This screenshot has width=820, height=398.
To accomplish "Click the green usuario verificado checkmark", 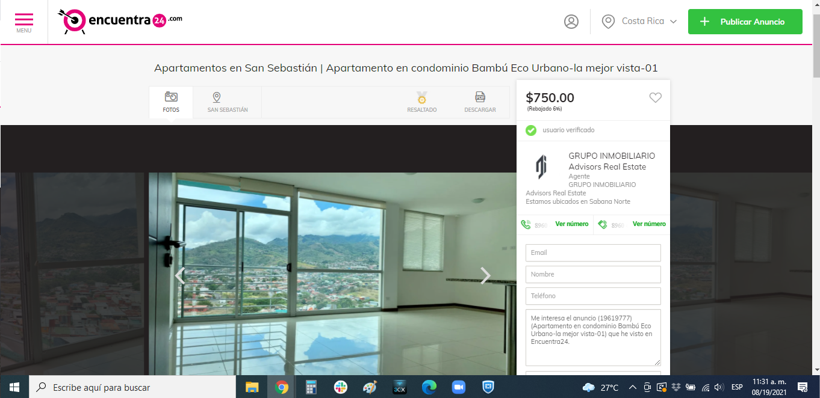I will [x=531, y=130].
